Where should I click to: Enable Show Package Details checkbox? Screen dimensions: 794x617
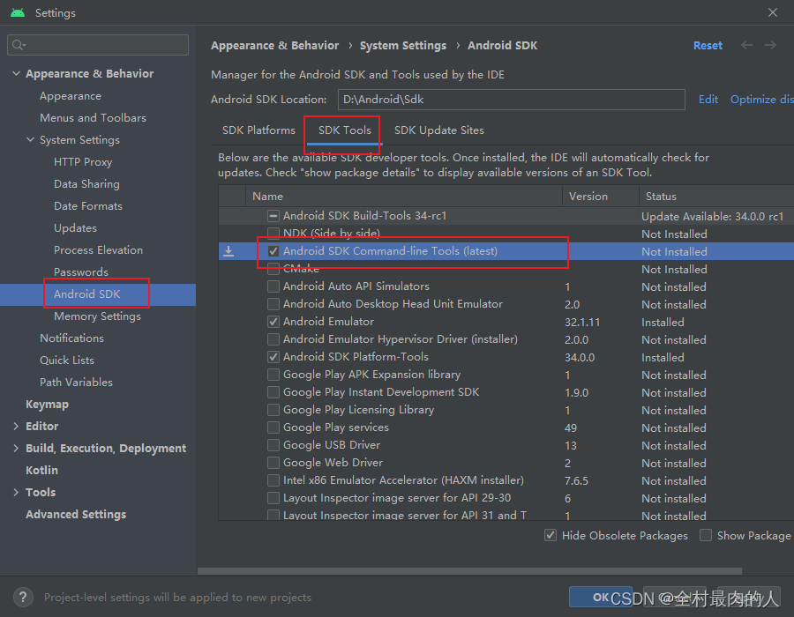point(706,536)
